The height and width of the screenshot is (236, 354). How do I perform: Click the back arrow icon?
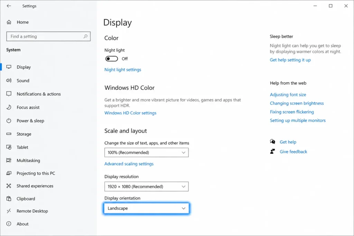tap(9, 6)
